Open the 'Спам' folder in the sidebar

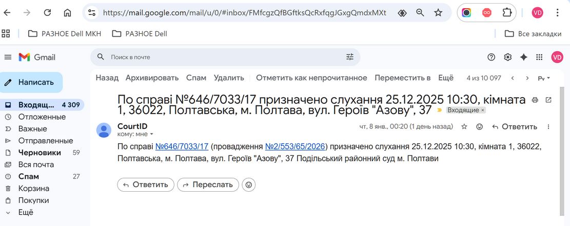point(28,176)
